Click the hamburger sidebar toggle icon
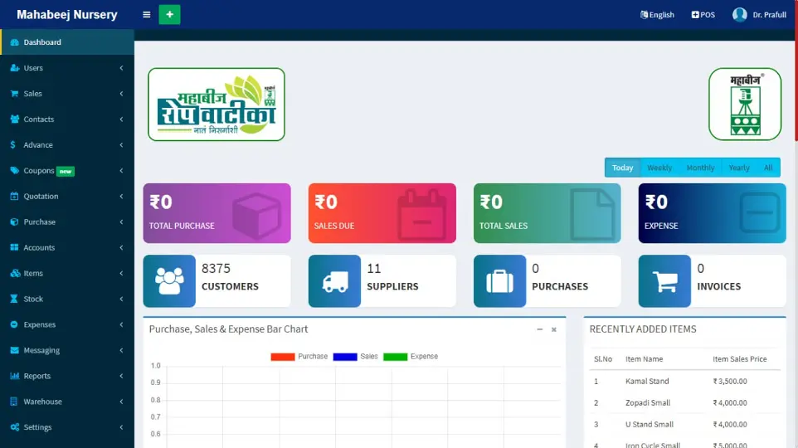798x448 pixels. pos(147,15)
